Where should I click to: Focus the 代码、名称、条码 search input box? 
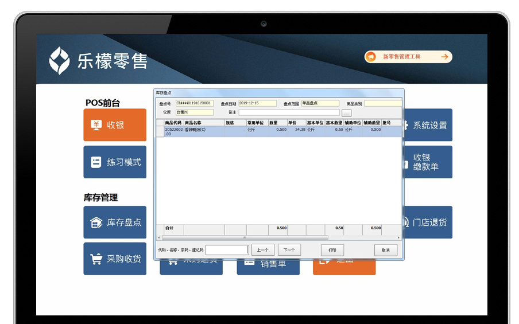click(227, 250)
